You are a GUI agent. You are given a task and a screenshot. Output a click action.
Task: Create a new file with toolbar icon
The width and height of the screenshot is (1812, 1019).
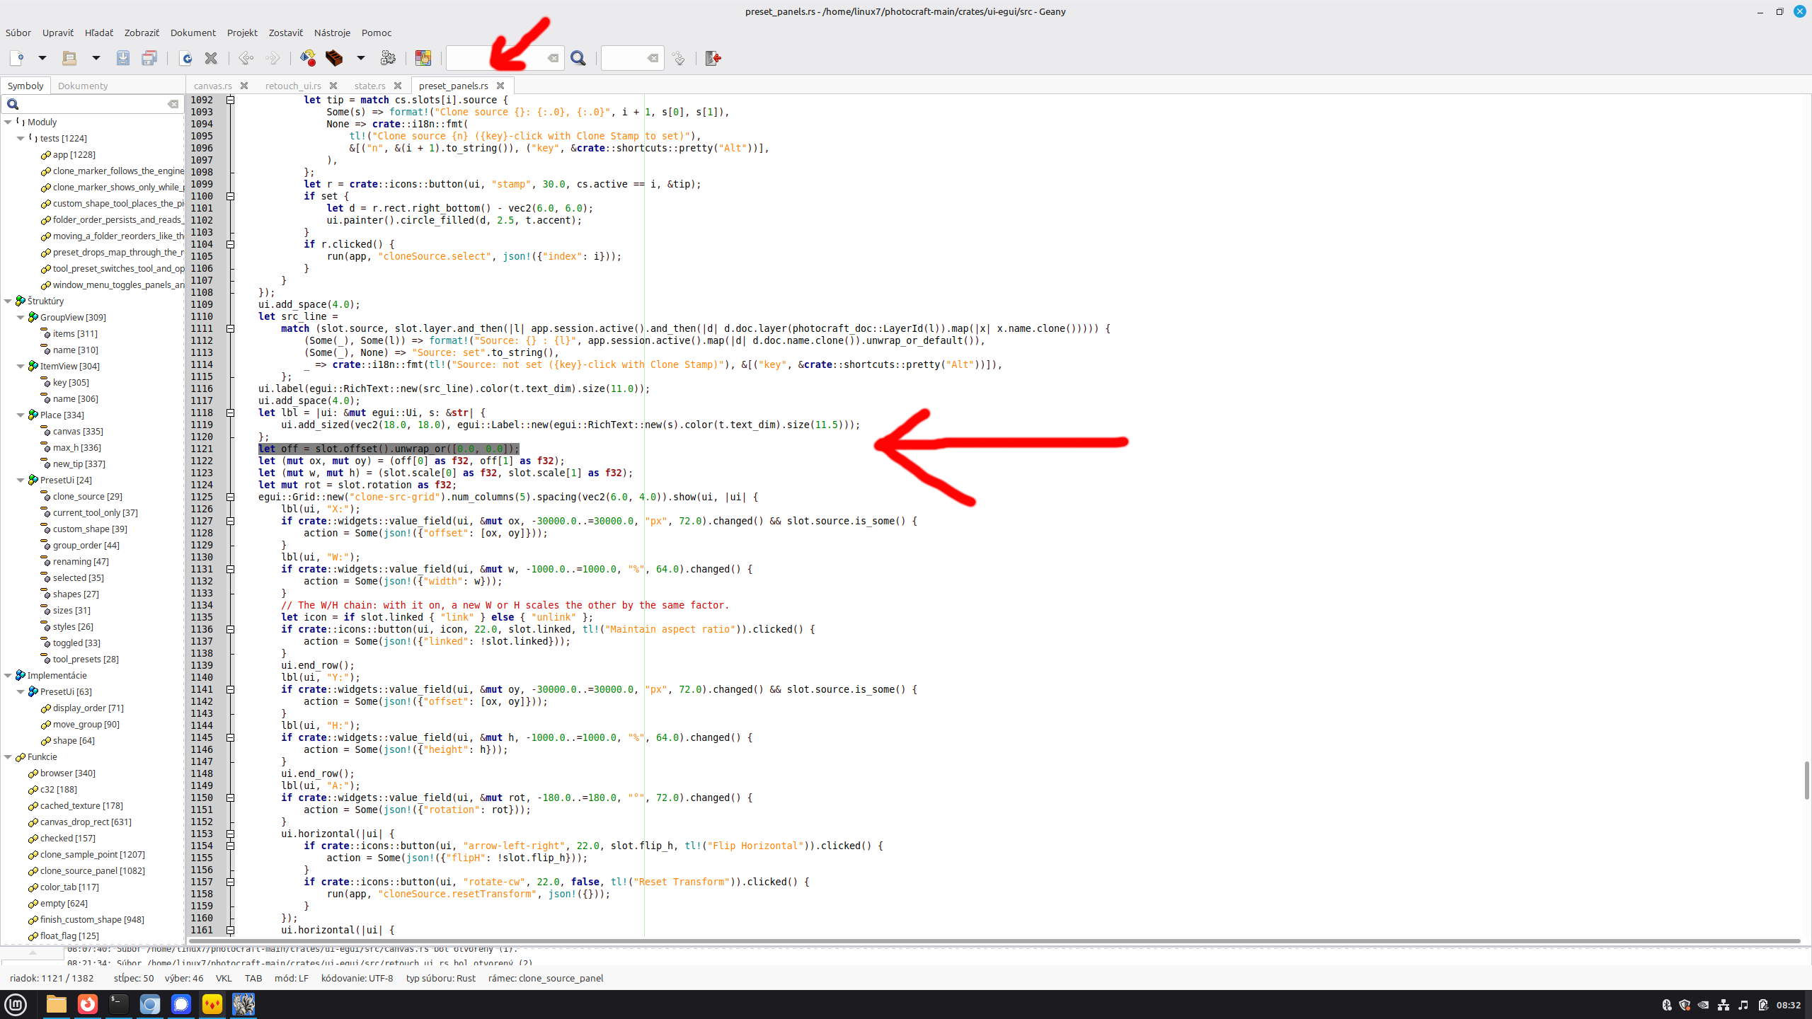click(x=17, y=58)
